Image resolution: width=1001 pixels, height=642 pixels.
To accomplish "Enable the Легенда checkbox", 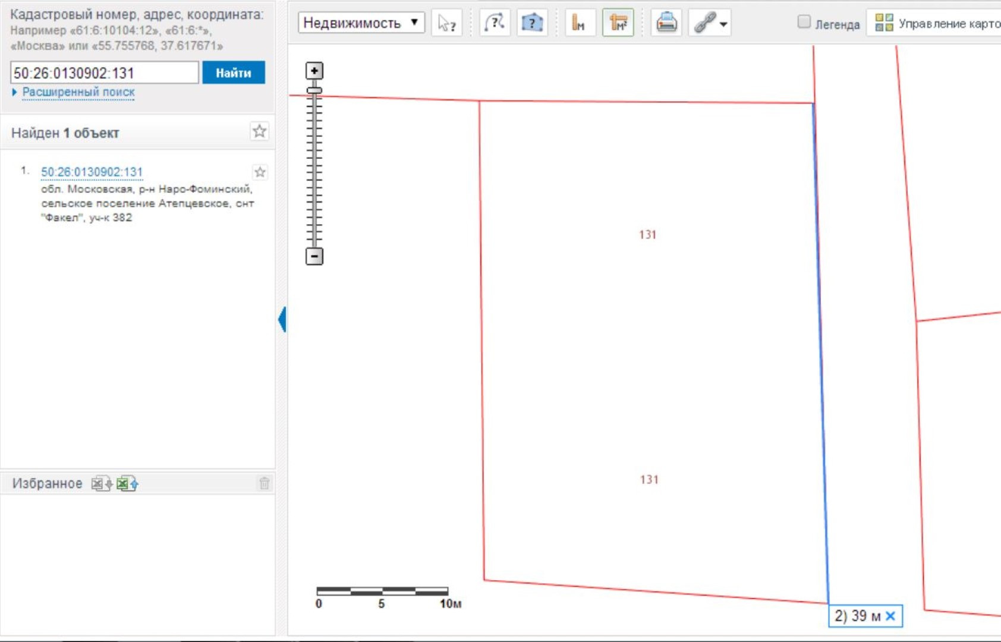I will pos(804,22).
